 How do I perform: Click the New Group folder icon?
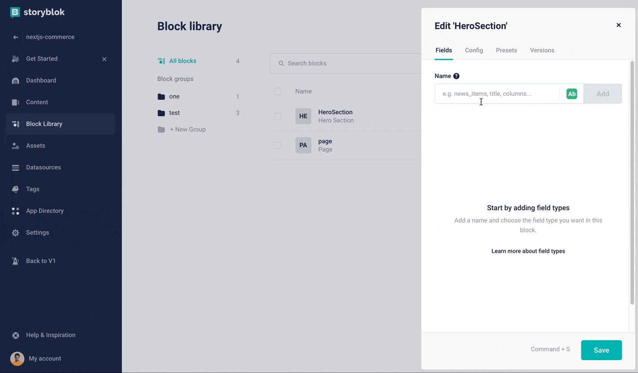click(x=161, y=130)
